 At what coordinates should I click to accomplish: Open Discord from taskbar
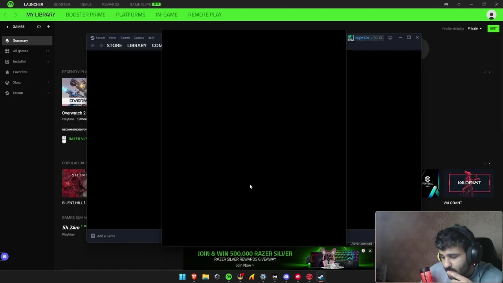[x=286, y=277]
